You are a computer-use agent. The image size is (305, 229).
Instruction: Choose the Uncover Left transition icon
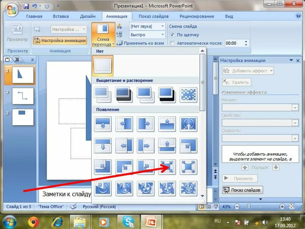click(x=124, y=145)
